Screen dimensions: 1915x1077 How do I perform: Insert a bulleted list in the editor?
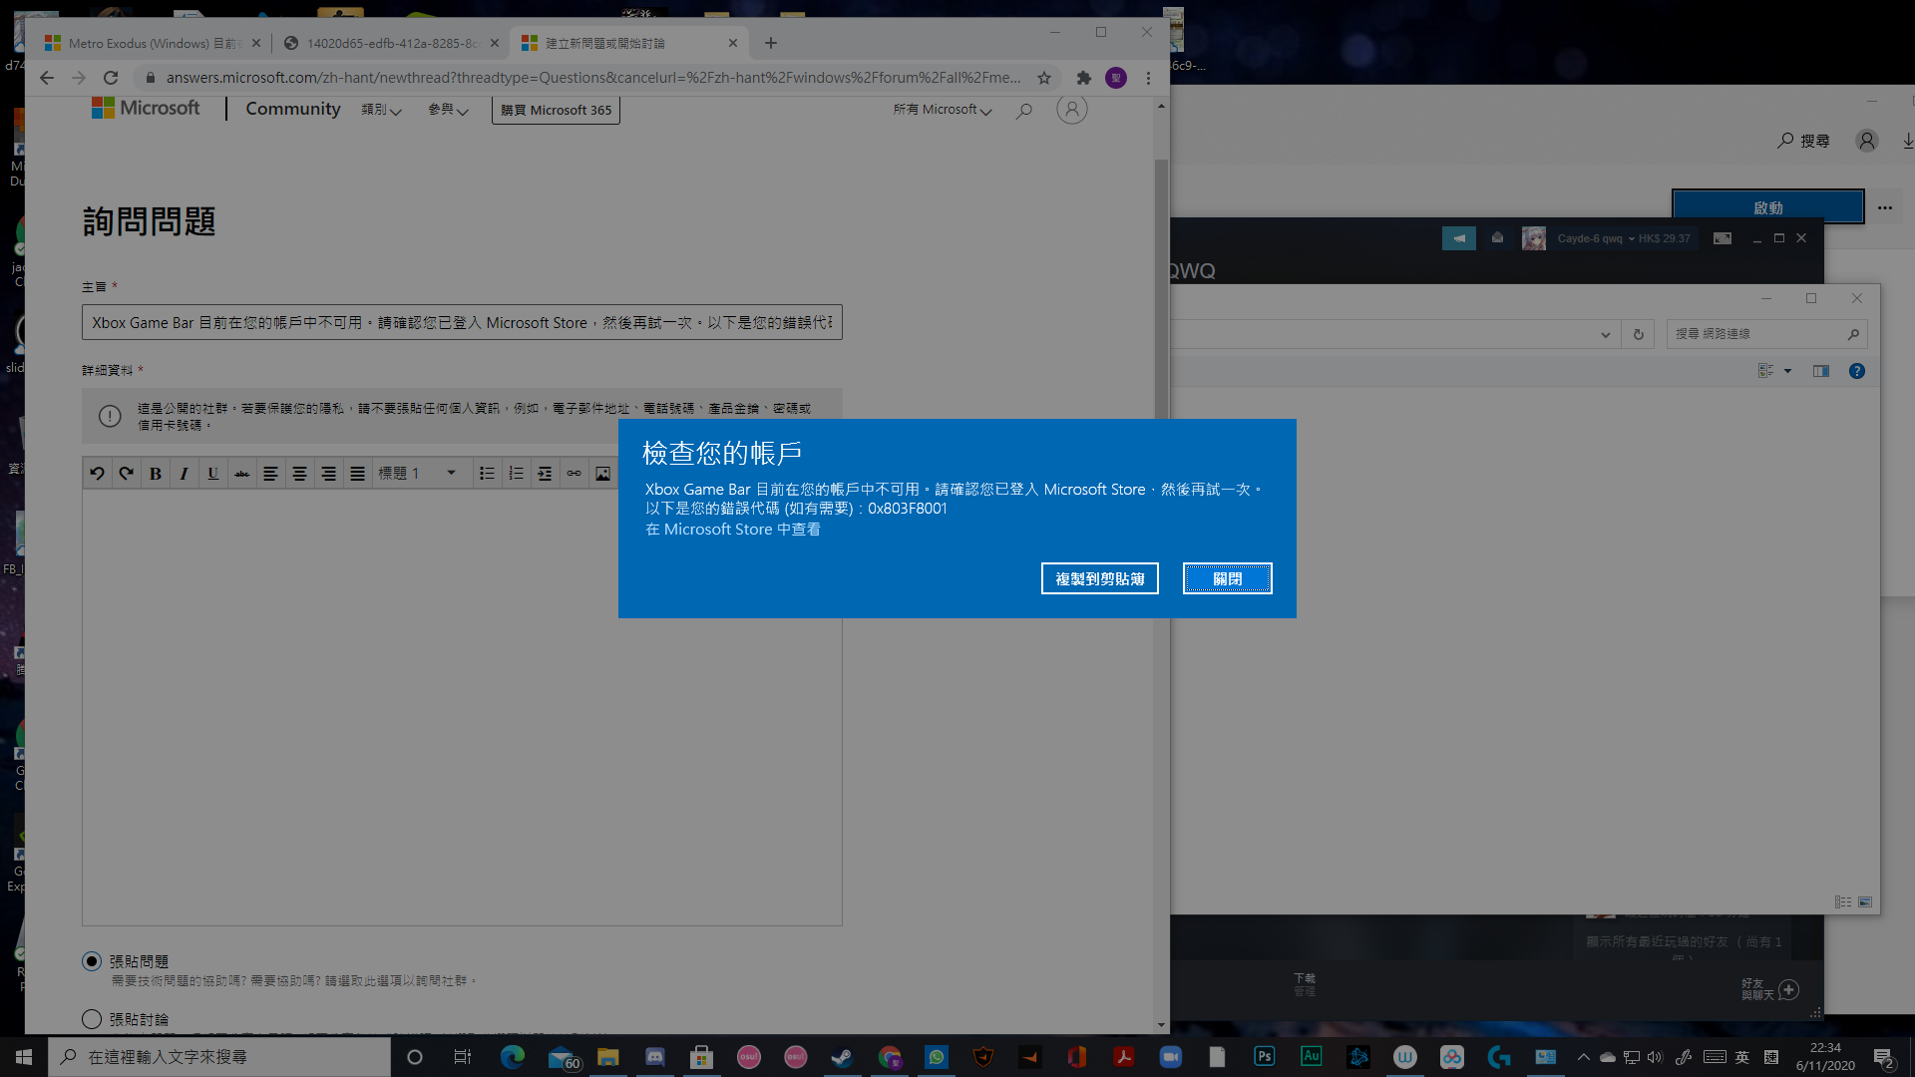pyautogui.click(x=487, y=474)
